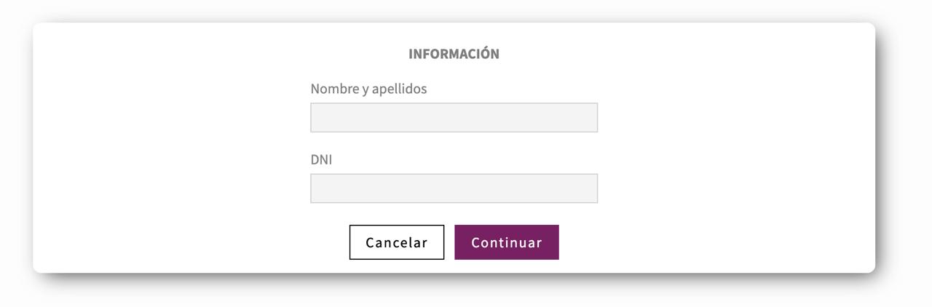Image resolution: width=932 pixels, height=307 pixels.
Task: Focus the DNI input field
Action: click(454, 188)
